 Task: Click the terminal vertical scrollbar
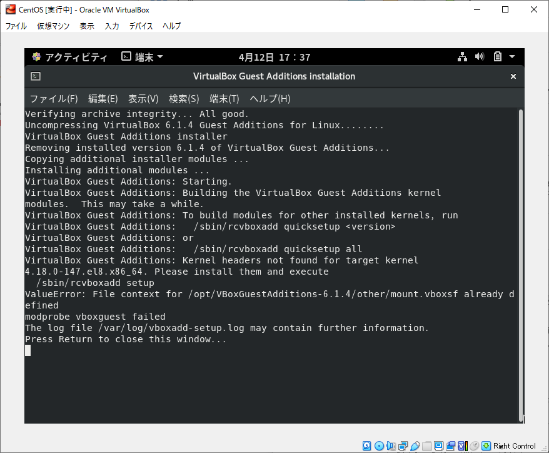[x=521, y=266]
